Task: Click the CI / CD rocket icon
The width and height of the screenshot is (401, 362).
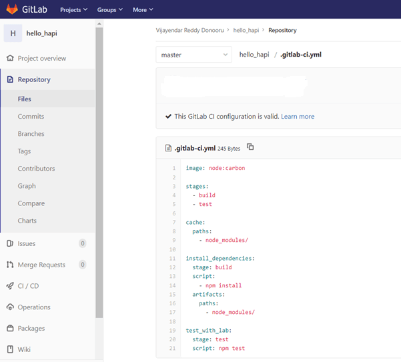Action: pyautogui.click(x=10, y=285)
